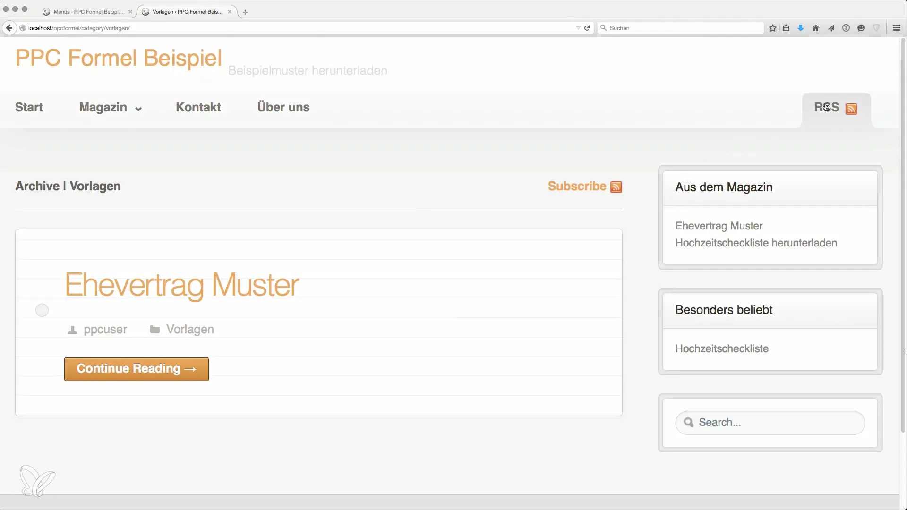
Task: Open the Über uns menu item
Action: point(283,107)
